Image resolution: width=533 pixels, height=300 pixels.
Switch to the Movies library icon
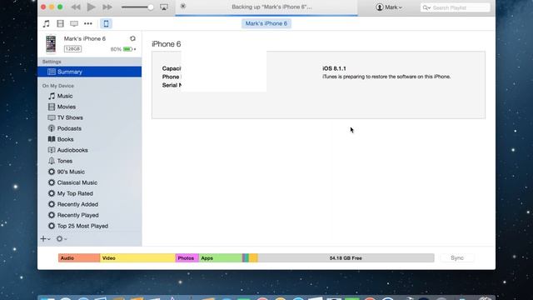(60, 23)
